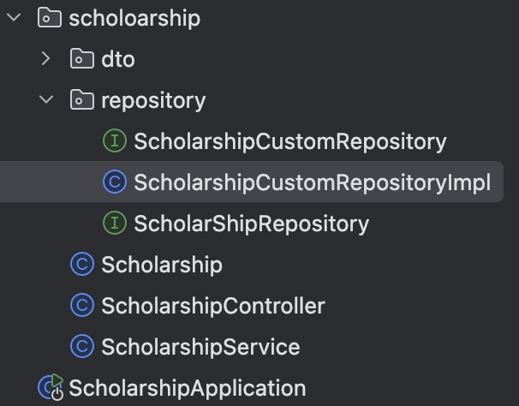Click the Scholarship blue class icon
Screen dimensions: 519x406
(82, 264)
